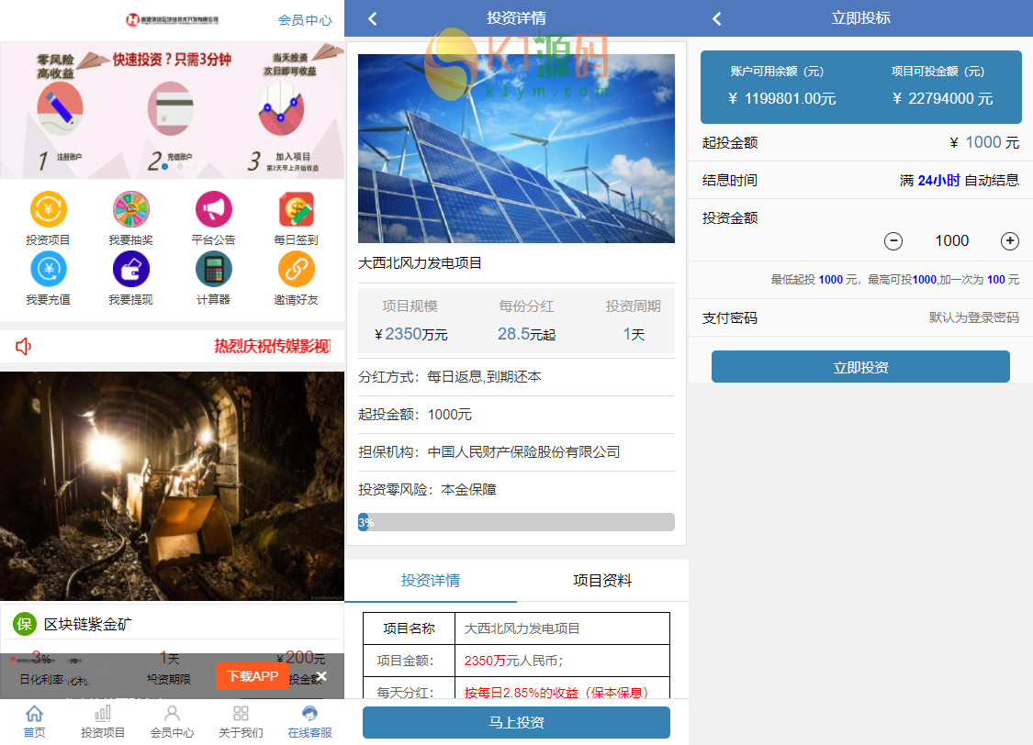The width and height of the screenshot is (1033, 745).
Task: Click the 按每日2.85%的收益 table cell
Action: pyautogui.click(x=562, y=690)
